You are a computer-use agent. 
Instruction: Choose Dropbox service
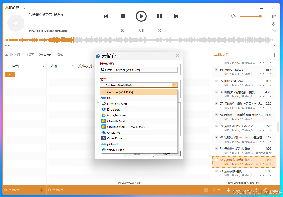(x=138, y=110)
